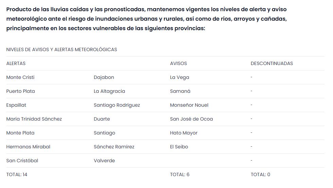
Task: Click the Monte Cristi table cell
Action: click(x=20, y=77)
